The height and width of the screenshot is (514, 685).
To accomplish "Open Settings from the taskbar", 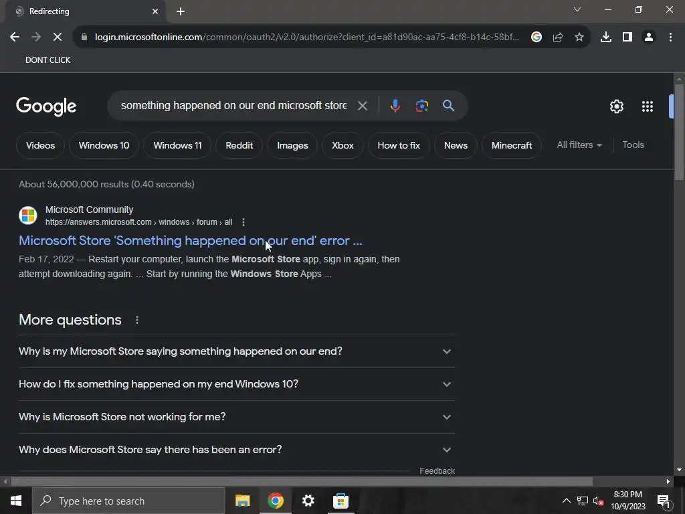I will point(308,501).
